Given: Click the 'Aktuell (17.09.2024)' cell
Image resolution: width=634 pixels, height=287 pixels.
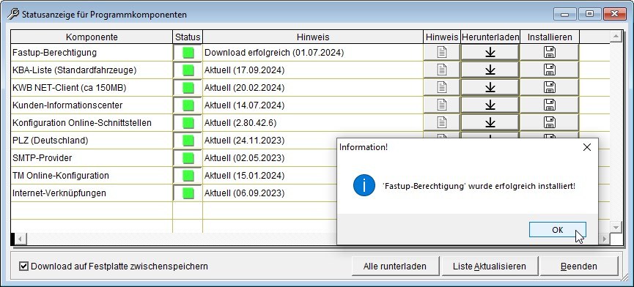Looking at the screenshot, I should click(313, 70).
